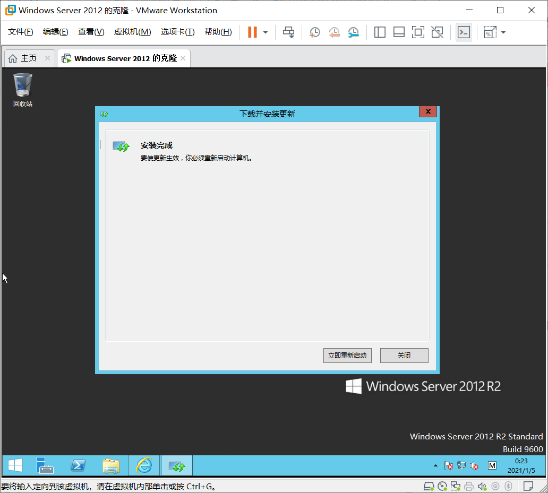Click the network adapter status icon

[x=455, y=486]
